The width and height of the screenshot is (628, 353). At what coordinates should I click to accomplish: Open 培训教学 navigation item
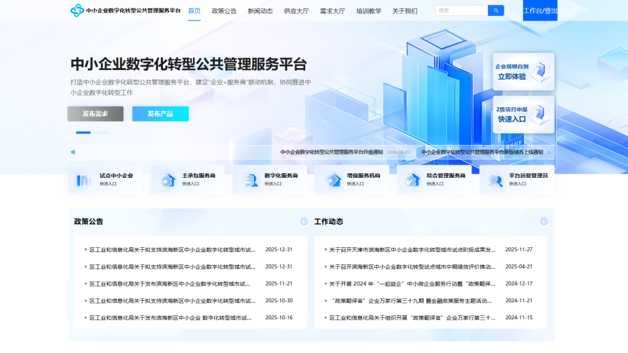click(x=368, y=11)
